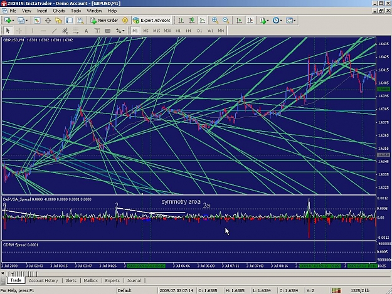Toggle the Expert Advisors button
392x294 pixels.
[152, 21]
